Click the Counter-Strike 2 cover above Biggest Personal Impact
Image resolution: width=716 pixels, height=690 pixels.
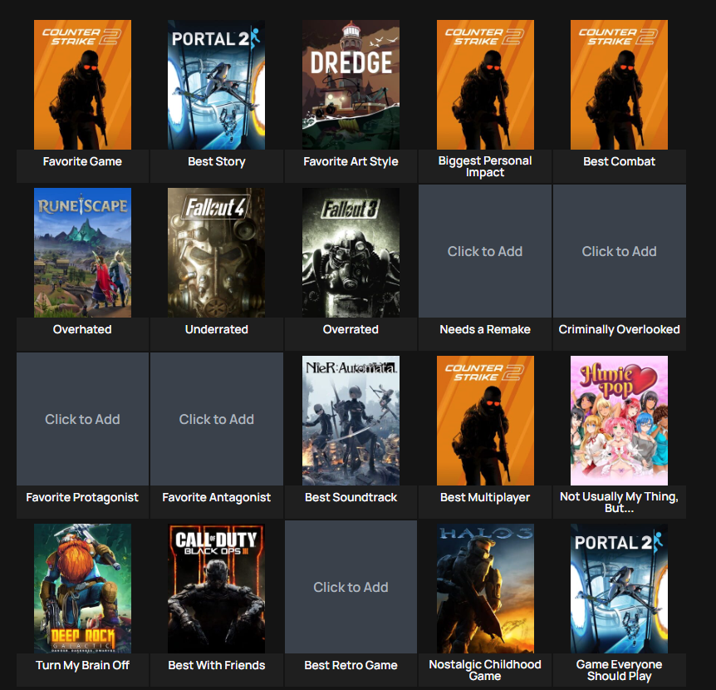click(485, 85)
